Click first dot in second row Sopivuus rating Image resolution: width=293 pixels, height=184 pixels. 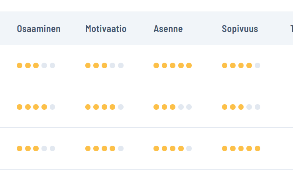click(225, 107)
